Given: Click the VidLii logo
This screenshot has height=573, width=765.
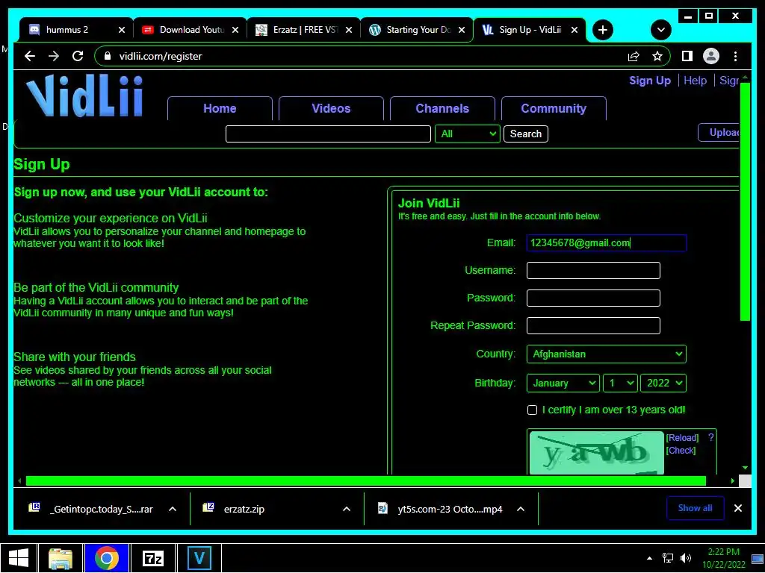Looking at the screenshot, I should [84, 96].
